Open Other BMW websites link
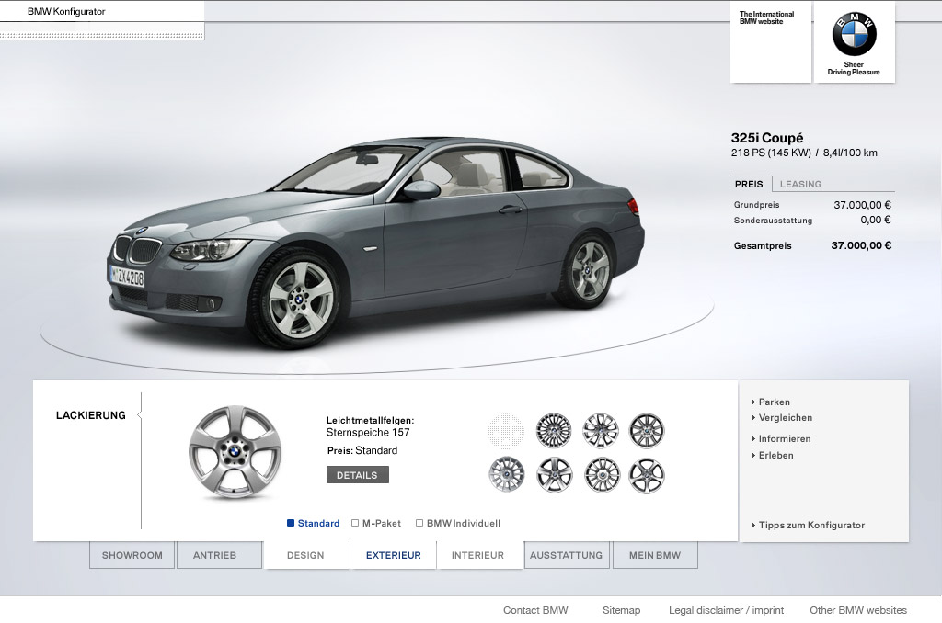This screenshot has height=623, width=942. 858,610
